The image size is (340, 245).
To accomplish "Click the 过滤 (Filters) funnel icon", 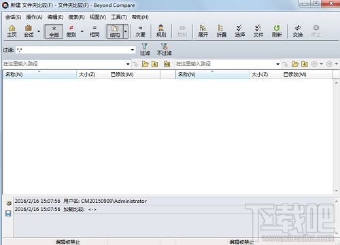I will pos(145,50).
